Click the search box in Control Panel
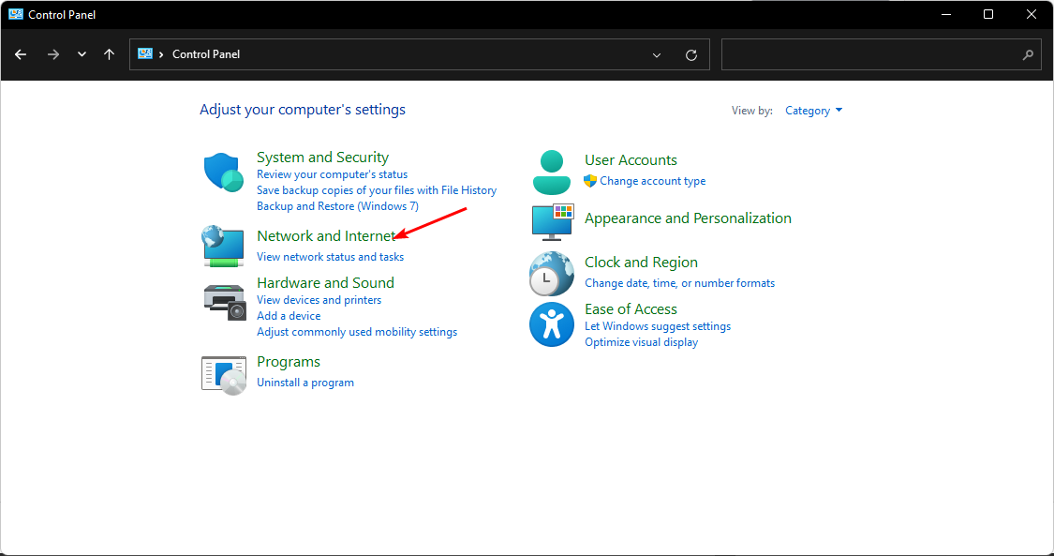Viewport: 1054px width, 556px height. pos(881,54)
